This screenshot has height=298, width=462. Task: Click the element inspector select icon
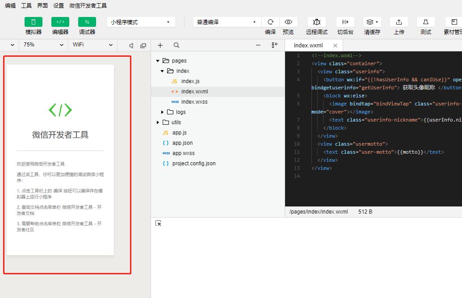[x=158, y=223]
